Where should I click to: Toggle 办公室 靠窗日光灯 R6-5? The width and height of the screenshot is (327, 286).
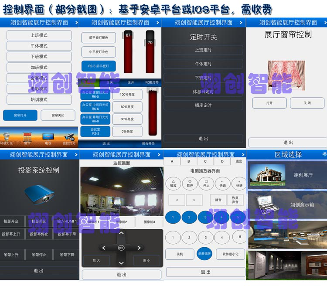pos(95,95)
